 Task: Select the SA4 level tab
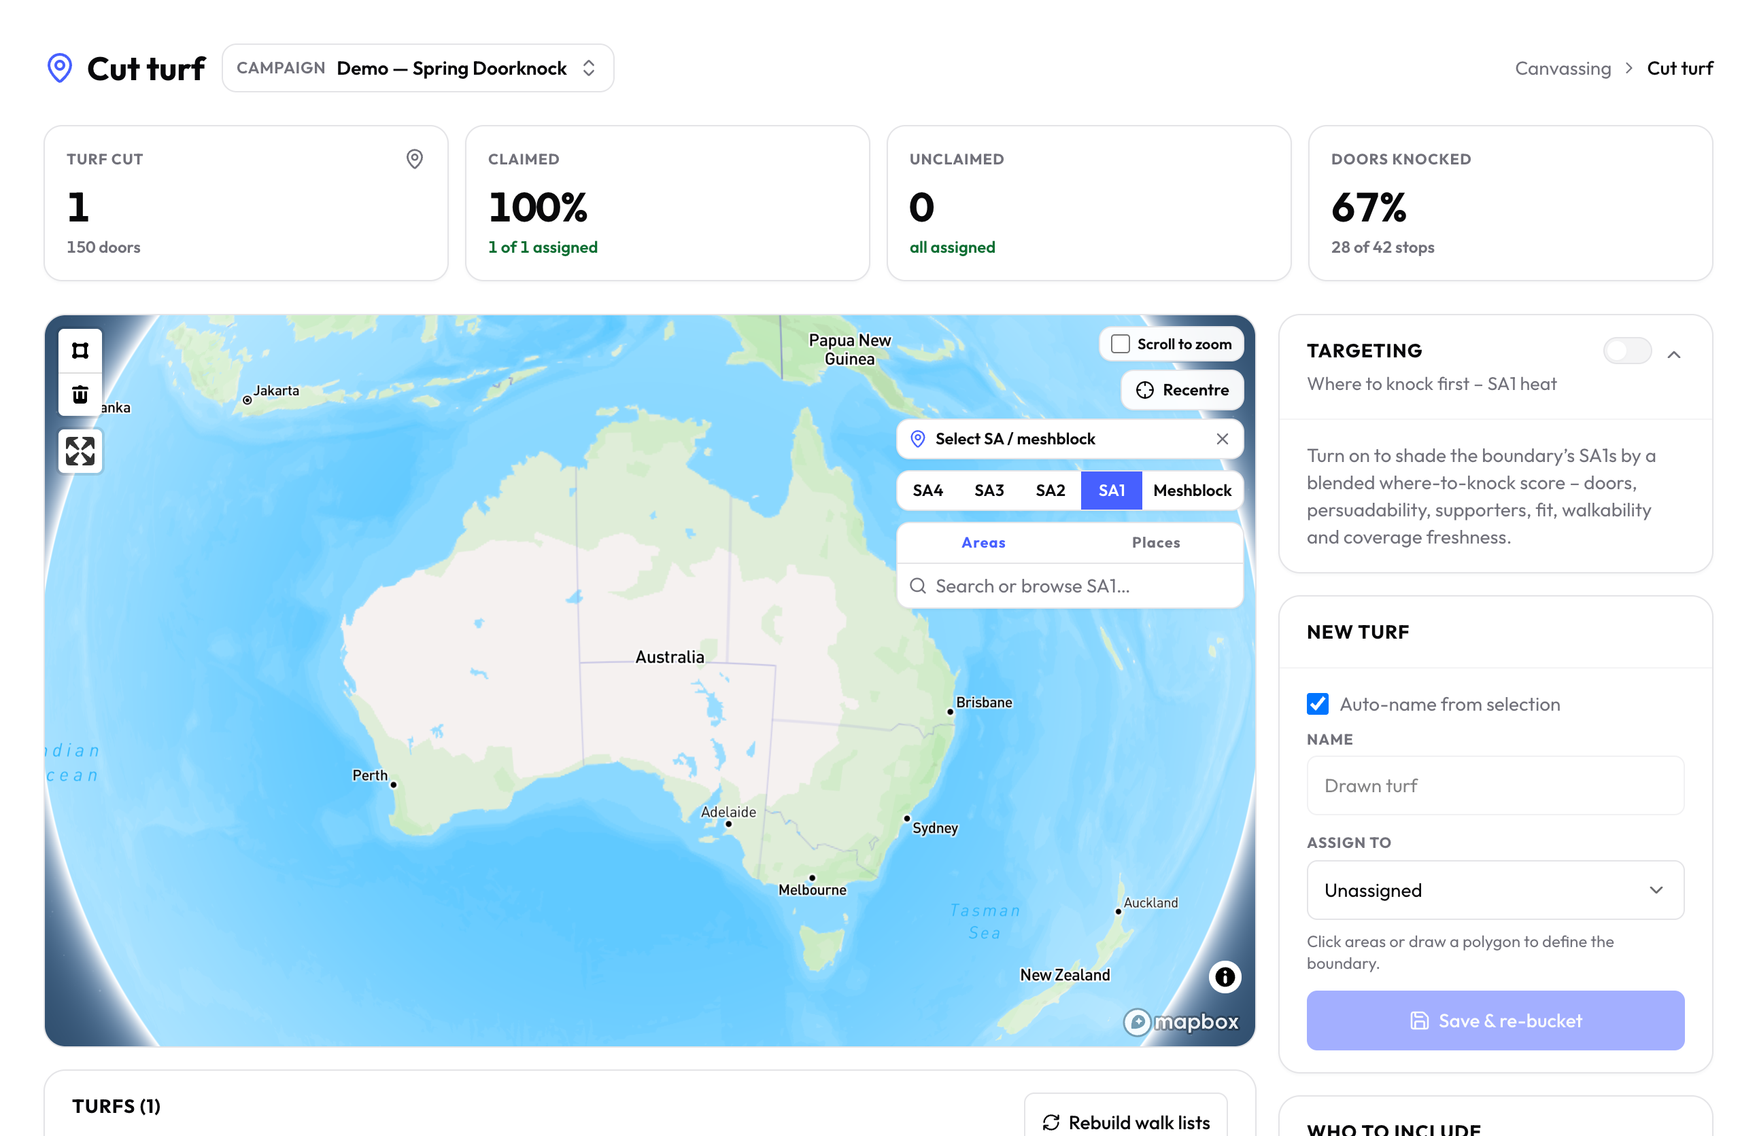928,491
